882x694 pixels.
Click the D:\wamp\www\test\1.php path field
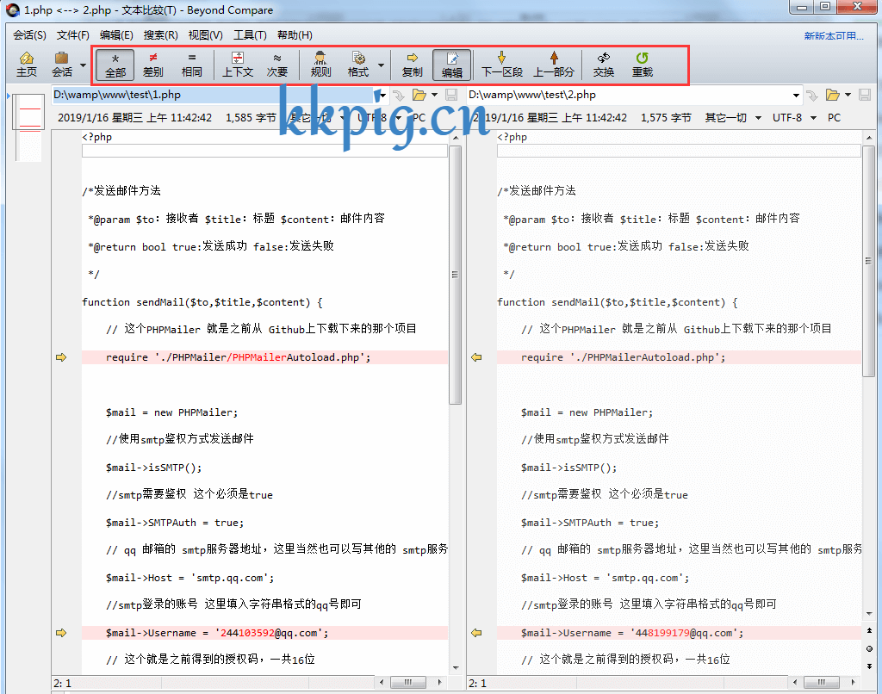(213, 95)
